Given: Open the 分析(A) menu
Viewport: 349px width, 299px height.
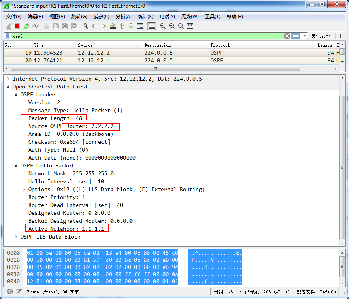Looking at the screenshot, I should (123, 17).
